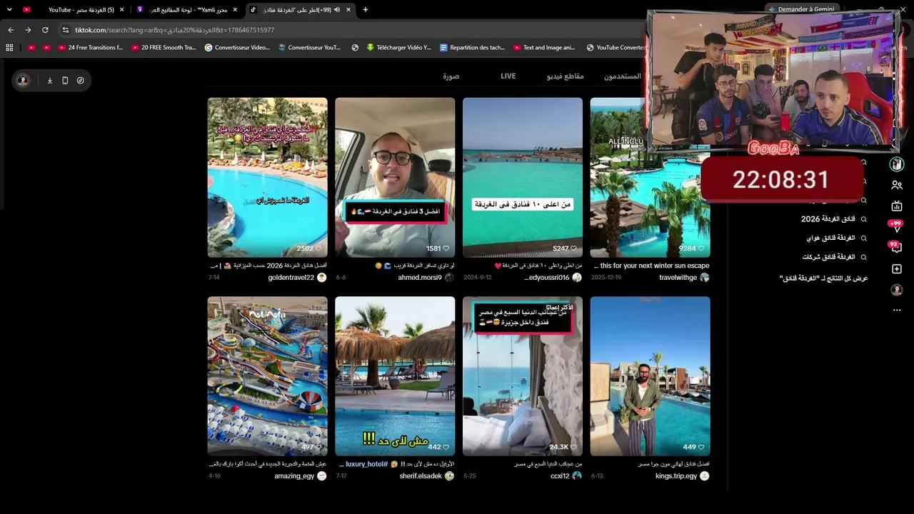The height and width of the screenshot is (514, 914).
Task: Open Messages inbox with 92 badge
Action: coord(896,248)
